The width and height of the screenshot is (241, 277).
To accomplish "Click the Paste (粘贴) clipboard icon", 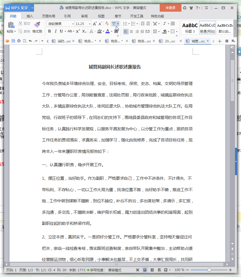I will tap(11, 25).
